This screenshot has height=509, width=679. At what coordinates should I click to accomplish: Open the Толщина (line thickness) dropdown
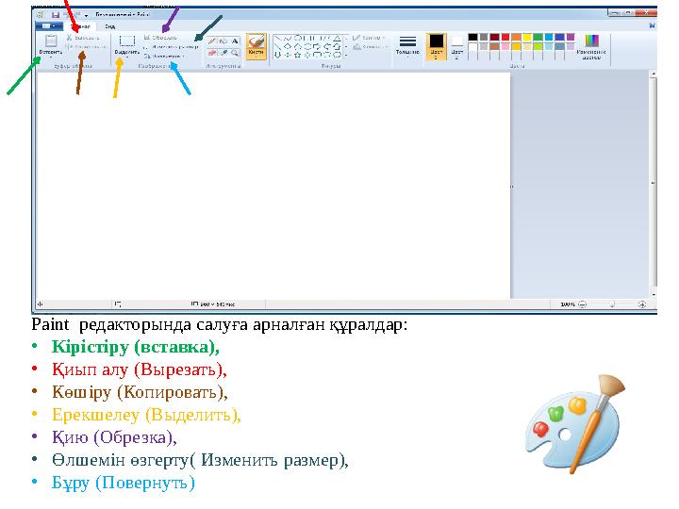coord(407,46)
